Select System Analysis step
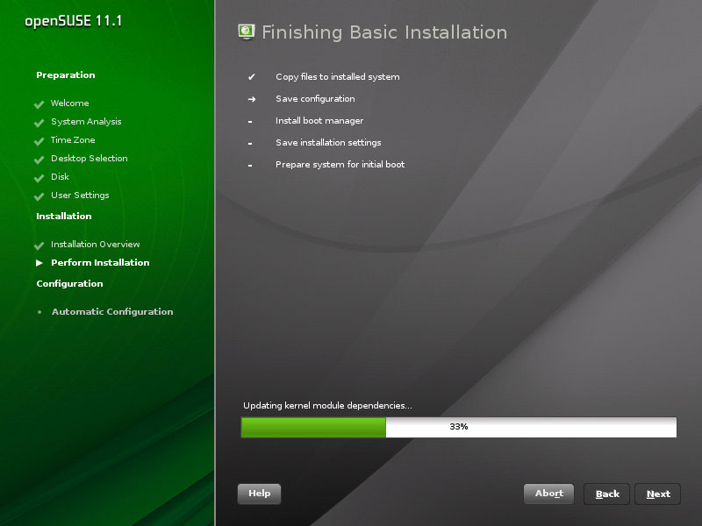Screen dimensions: 702x526 tap(86, 122)
